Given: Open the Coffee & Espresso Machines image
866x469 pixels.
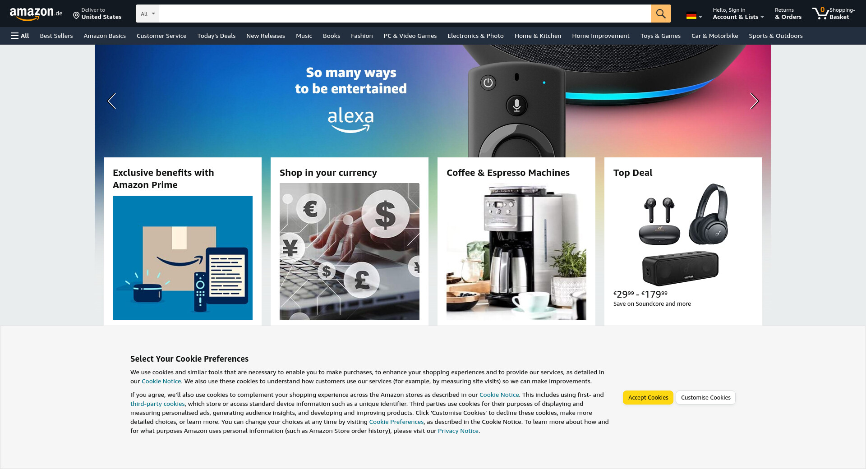Looking at the screenshot, I should (x=516, y=252).
